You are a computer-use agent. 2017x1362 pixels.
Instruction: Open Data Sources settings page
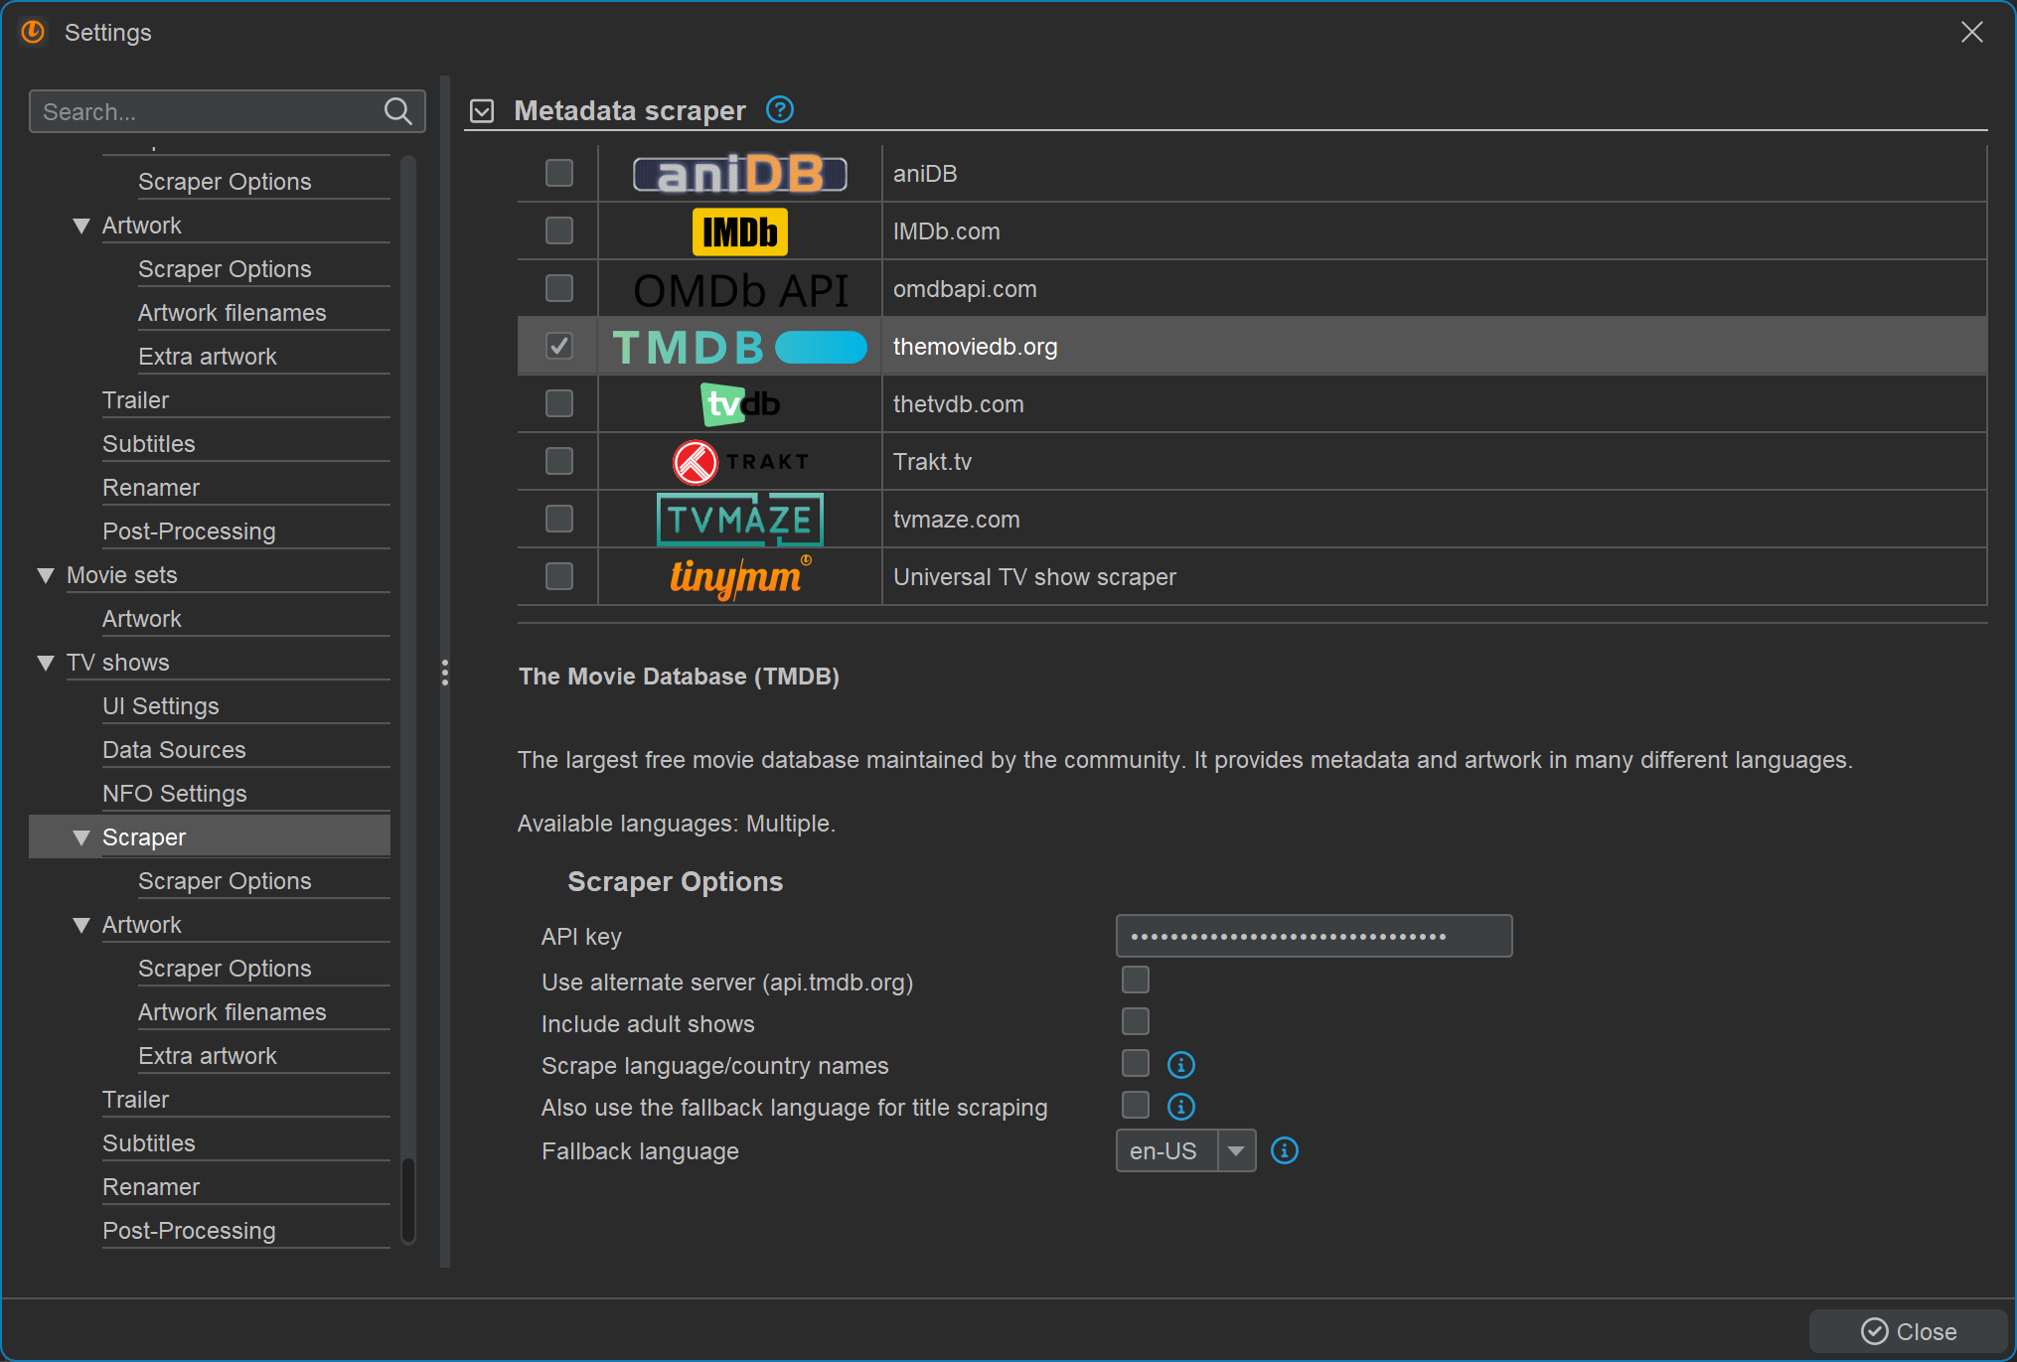[x=174, y=750]
